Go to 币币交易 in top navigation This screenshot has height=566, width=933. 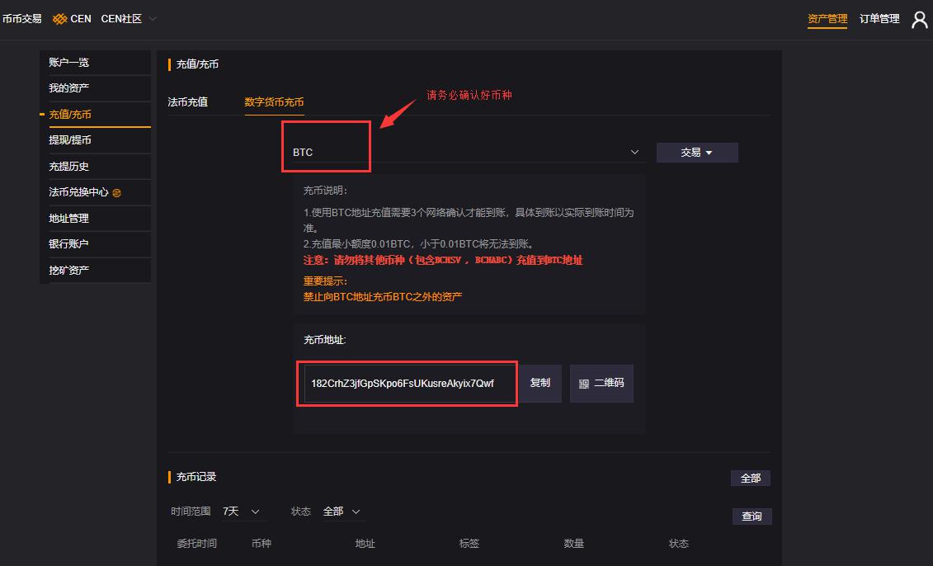click(21, 19)
